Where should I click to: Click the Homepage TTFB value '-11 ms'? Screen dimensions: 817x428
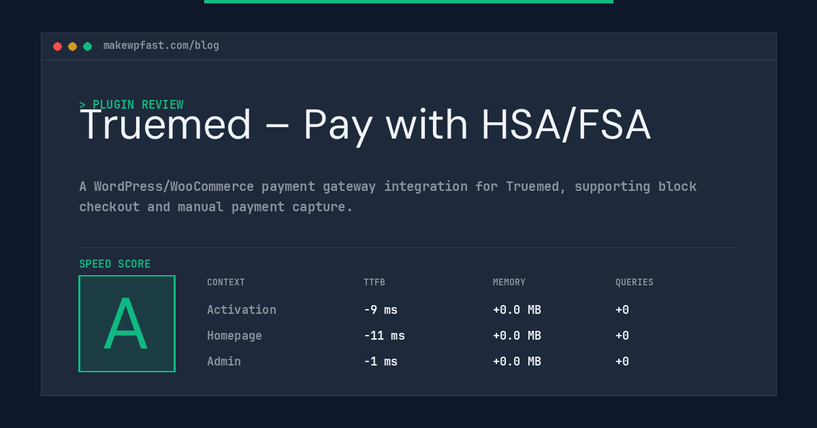click(384, 336)
